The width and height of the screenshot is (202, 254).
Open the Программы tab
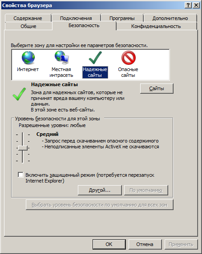coord(122,18)
